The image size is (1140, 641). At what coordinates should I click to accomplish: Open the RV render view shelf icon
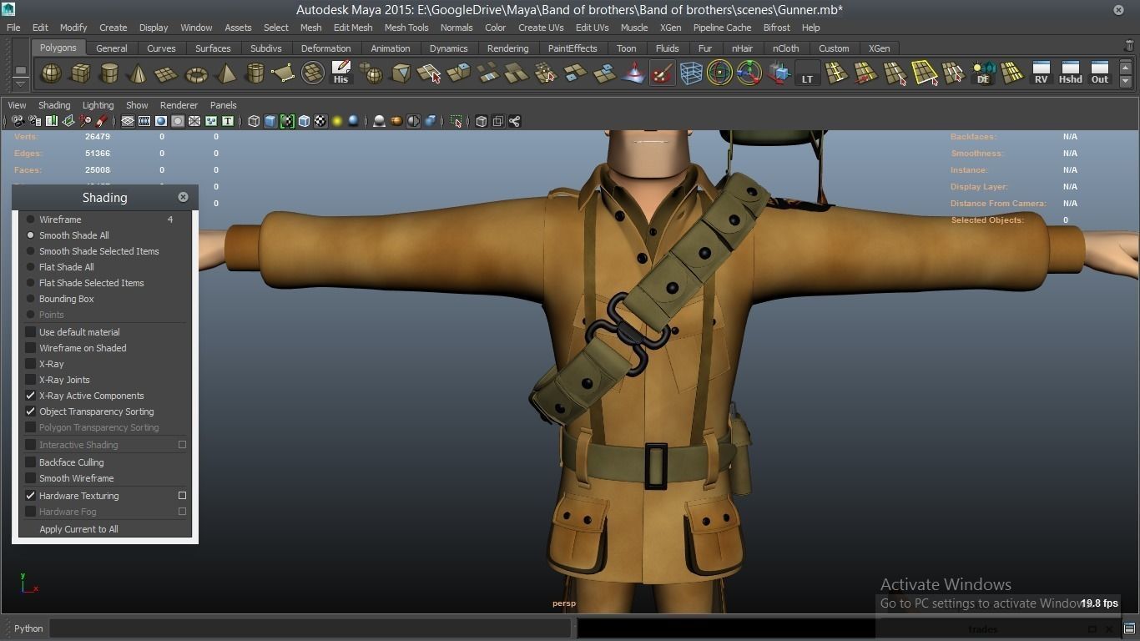[x=1041, y=73]
